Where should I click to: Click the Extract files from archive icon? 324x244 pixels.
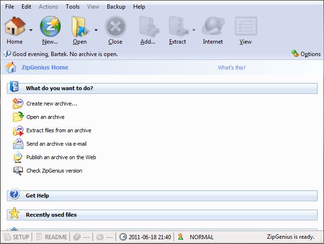point(18,130)
